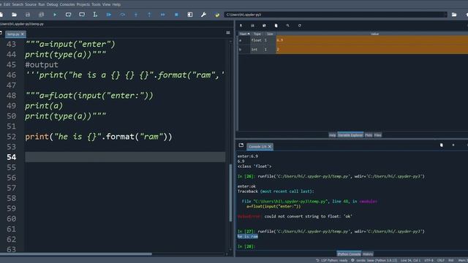This screenshot has height=263, width=468.
Task: Open file with the toolbar folder icon
Action: point(14,15)
